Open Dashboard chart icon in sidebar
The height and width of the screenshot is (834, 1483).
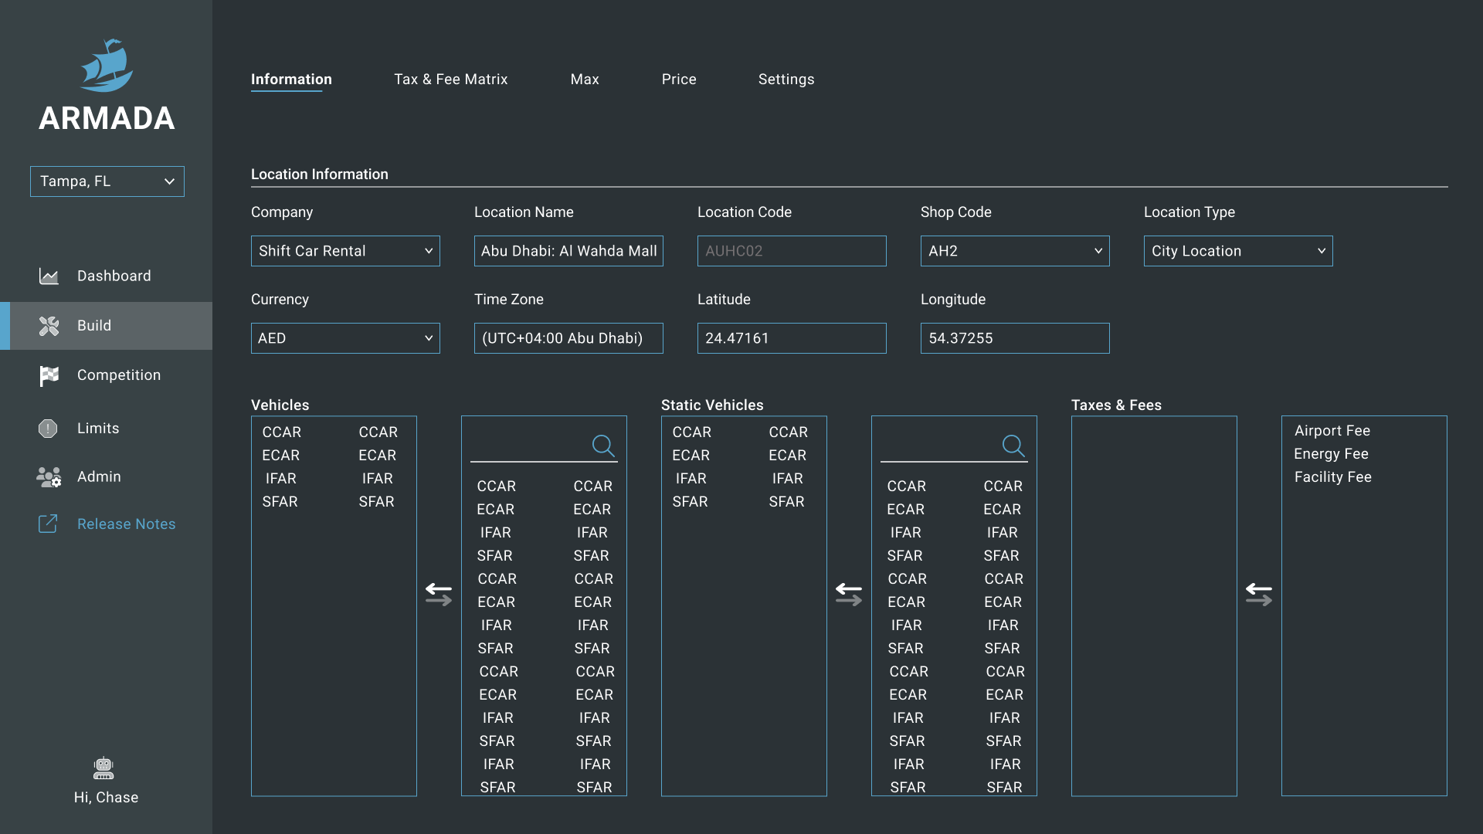(49, 276)
